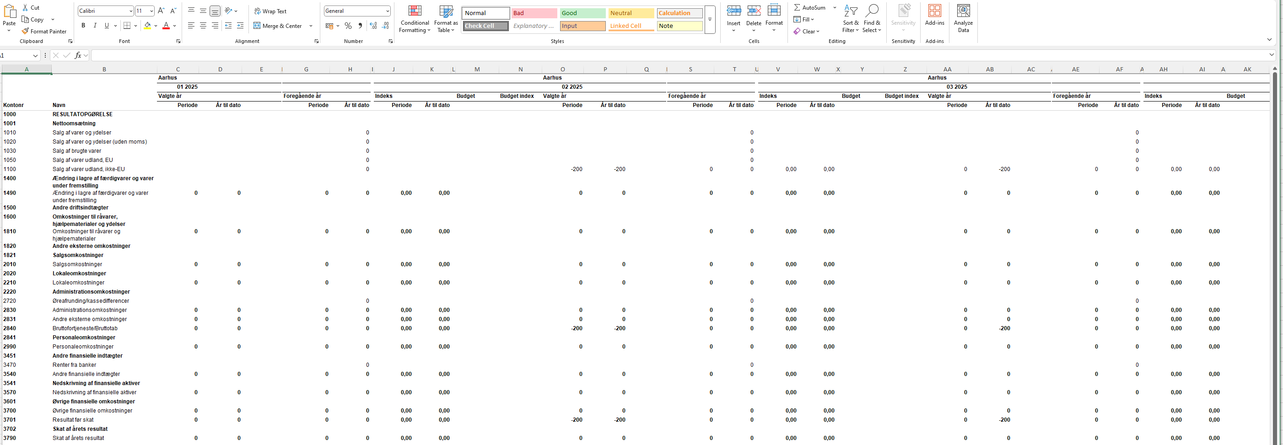The height and width of the screenshot is (445, 1283).
Task: Decrease the cell indent
Action: (228, 26)
